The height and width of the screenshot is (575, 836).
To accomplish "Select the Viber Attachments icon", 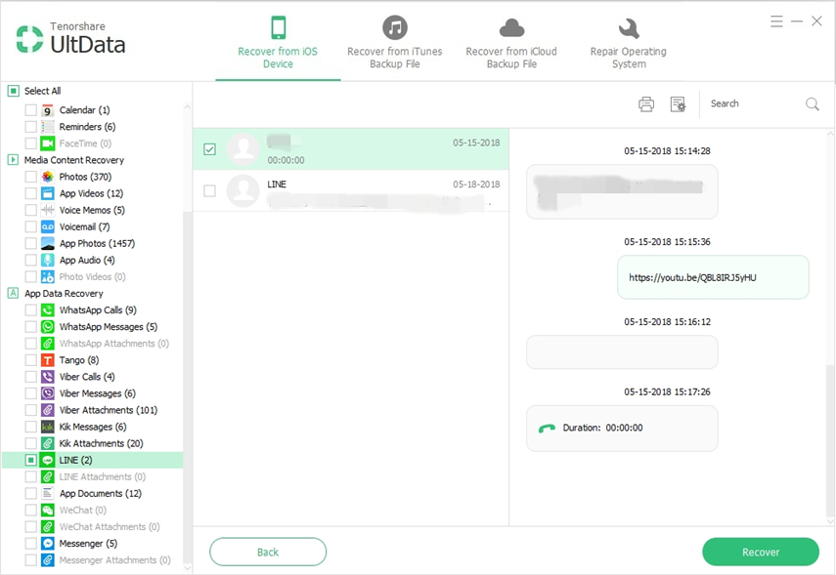I will (48, 410).
